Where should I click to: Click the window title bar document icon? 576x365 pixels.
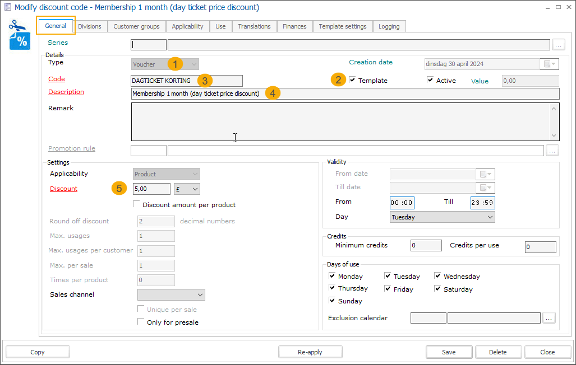click(x=7, y=7)
